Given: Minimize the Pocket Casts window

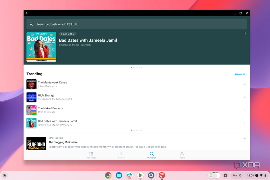Looking at the screenshot, I should click(x=235, y=13).
